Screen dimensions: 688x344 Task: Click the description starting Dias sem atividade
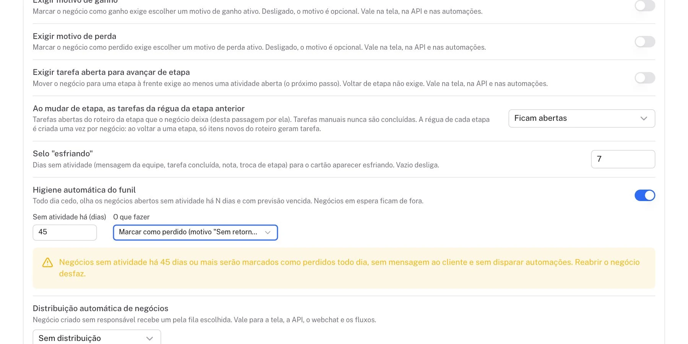236,165
